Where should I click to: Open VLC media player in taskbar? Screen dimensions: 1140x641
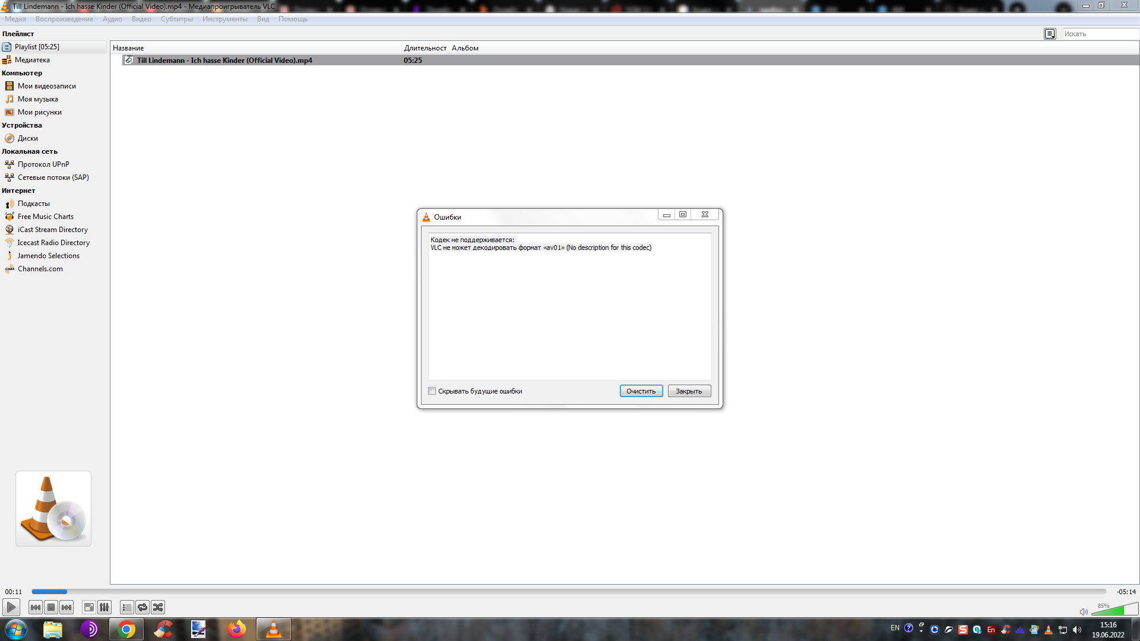(x=274, y=629)
